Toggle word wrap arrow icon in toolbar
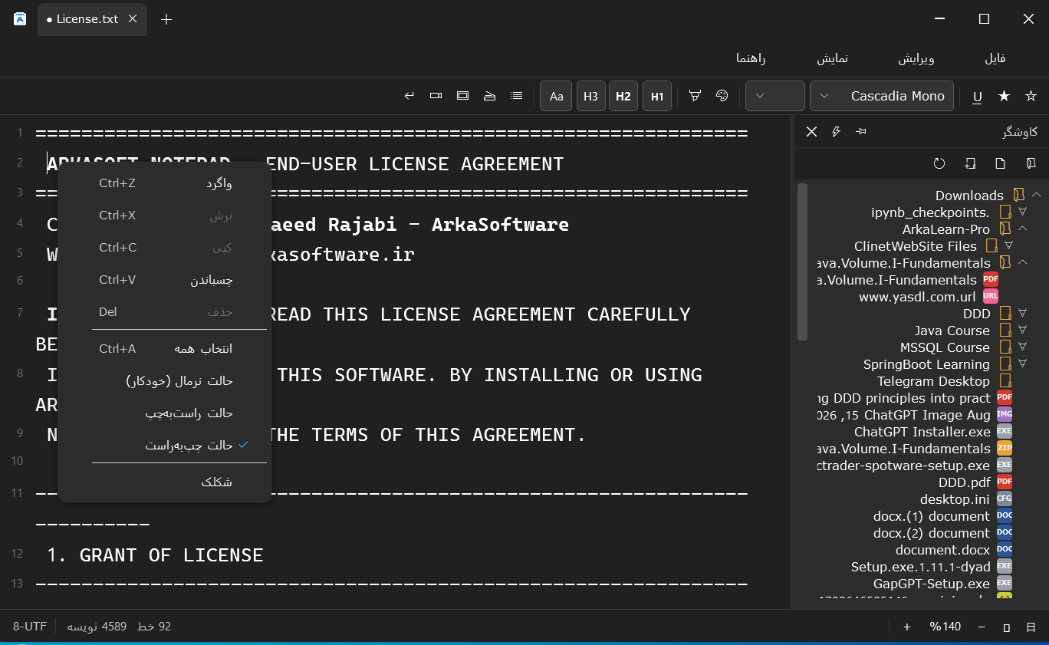The image size is (1049, 645). 409,96
